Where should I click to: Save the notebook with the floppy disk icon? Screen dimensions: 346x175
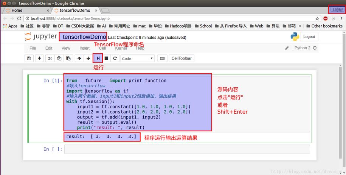pos(29,58)
